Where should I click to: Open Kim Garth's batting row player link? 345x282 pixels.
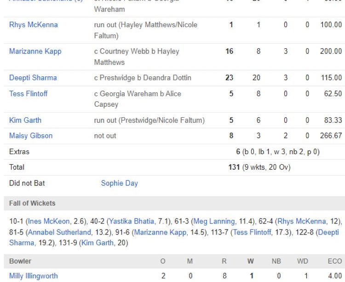point(25,121)
